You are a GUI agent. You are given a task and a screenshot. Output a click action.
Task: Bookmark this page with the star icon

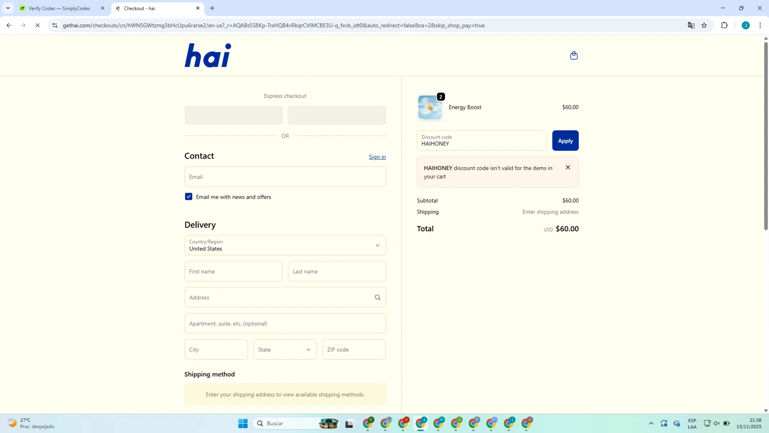pos(704,25)
